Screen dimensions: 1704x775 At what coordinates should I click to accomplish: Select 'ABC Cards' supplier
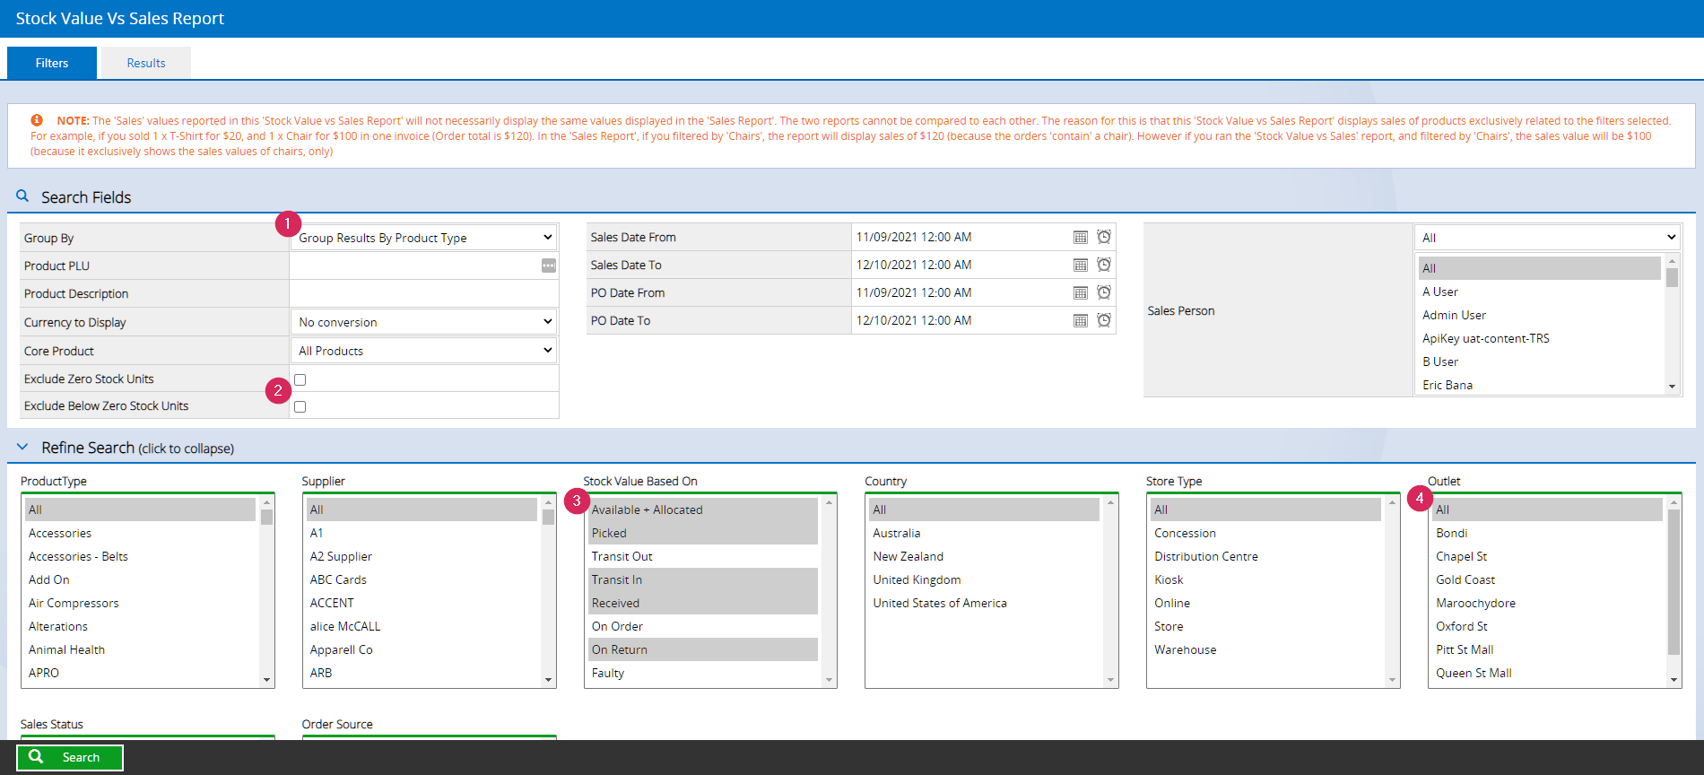pos(422,579)
